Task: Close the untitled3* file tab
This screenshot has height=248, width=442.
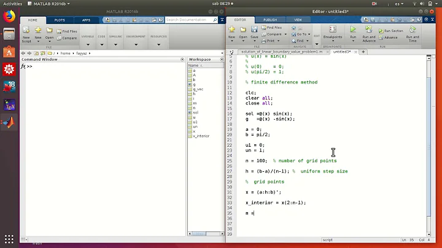Action: coord(355,52)
